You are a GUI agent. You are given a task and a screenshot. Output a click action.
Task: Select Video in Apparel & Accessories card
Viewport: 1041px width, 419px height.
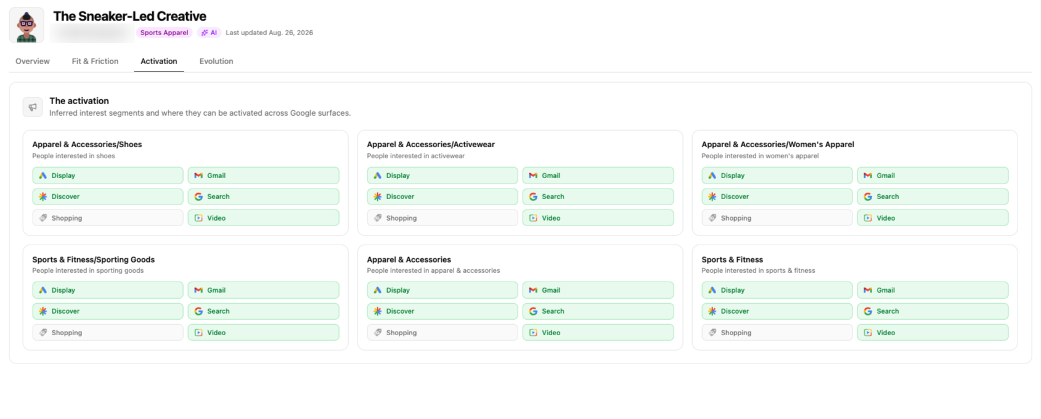click(x=598, y=333)
